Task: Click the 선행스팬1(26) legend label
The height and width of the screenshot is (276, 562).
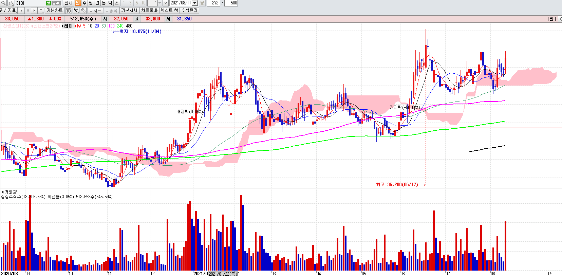Action: click(16, 26)
